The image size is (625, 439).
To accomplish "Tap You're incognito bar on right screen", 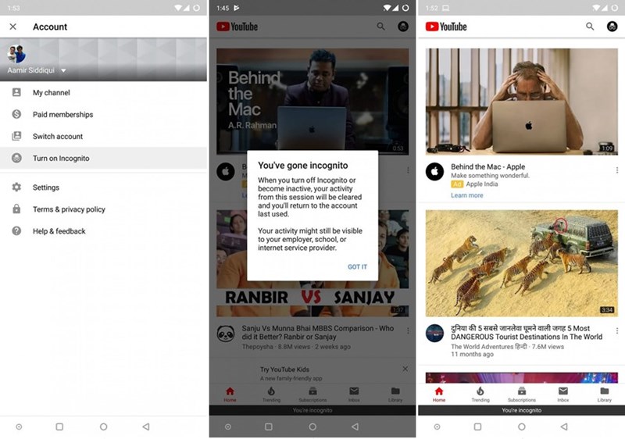I will click(x=521, y=410).
